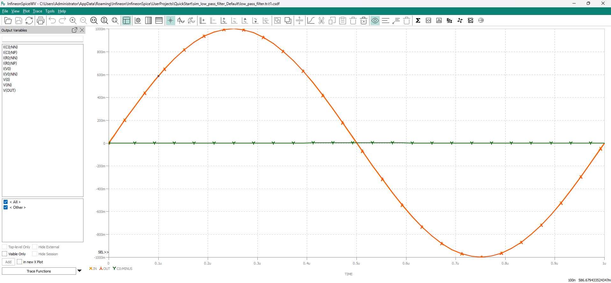The height and width of the screenshot is (283, 611).
Task: Uncheck the '< All >' checkbox
Action: 5,202
